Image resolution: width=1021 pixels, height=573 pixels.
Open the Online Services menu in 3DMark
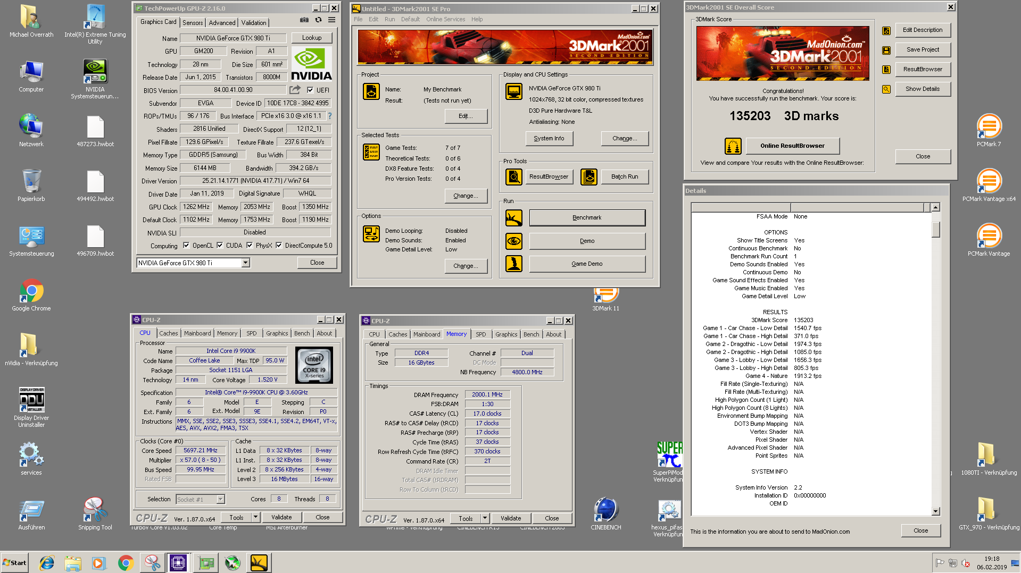(x=445, y=19)
